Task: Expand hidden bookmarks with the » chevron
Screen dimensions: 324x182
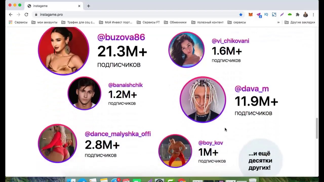Action: coord(278,22)
